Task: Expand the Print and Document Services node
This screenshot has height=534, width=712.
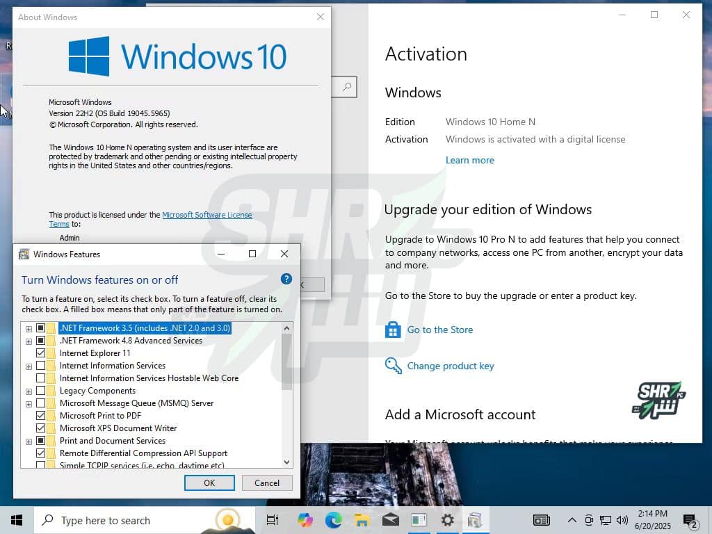Action: pos(29,442)
